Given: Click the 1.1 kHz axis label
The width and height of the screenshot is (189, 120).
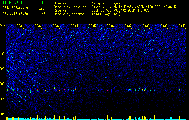Looking at the screenshot, I should click(3, 39).
